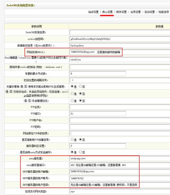
Task: Select 否 for 支持多站点 option
Action: tap(80, 94)
